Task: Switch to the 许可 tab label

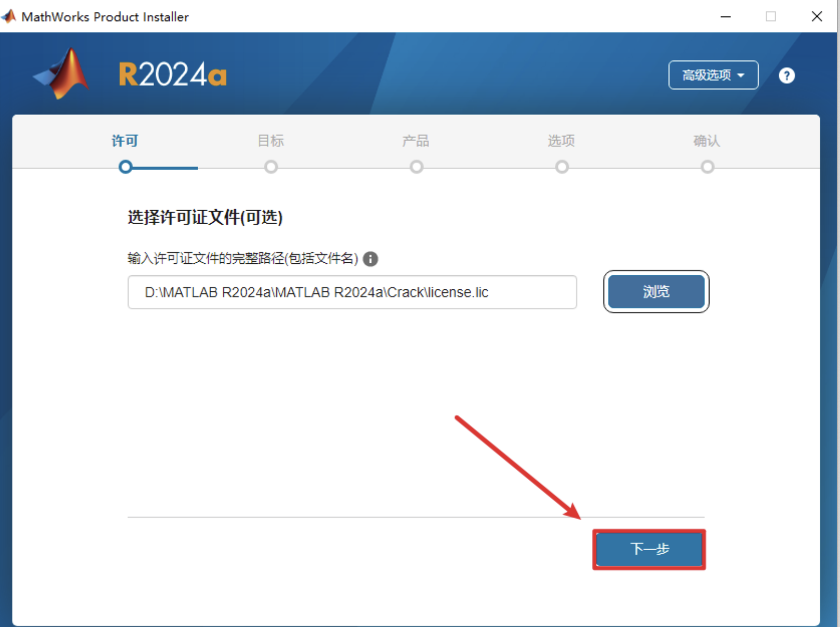Action: (x=125, y=141)
